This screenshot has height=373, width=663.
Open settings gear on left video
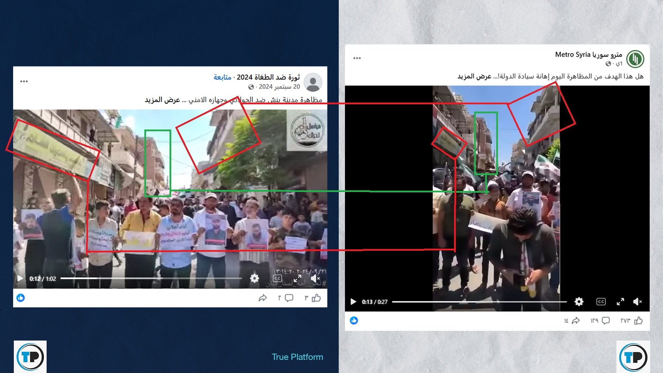point(254,278)
